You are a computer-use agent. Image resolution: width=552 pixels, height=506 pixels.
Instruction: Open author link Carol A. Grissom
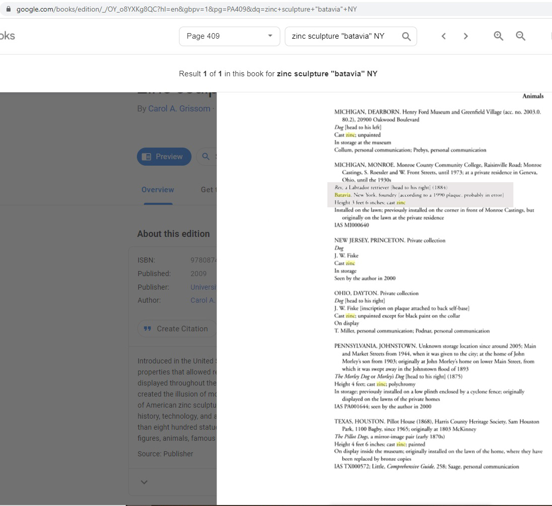coord(179,108)
